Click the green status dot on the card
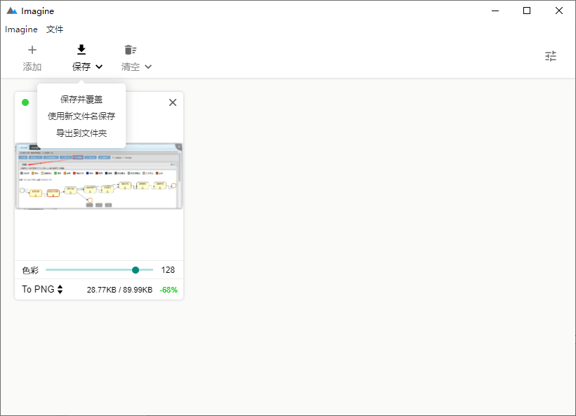This screenshot has width=576, height=416. (x=25, y=102)
